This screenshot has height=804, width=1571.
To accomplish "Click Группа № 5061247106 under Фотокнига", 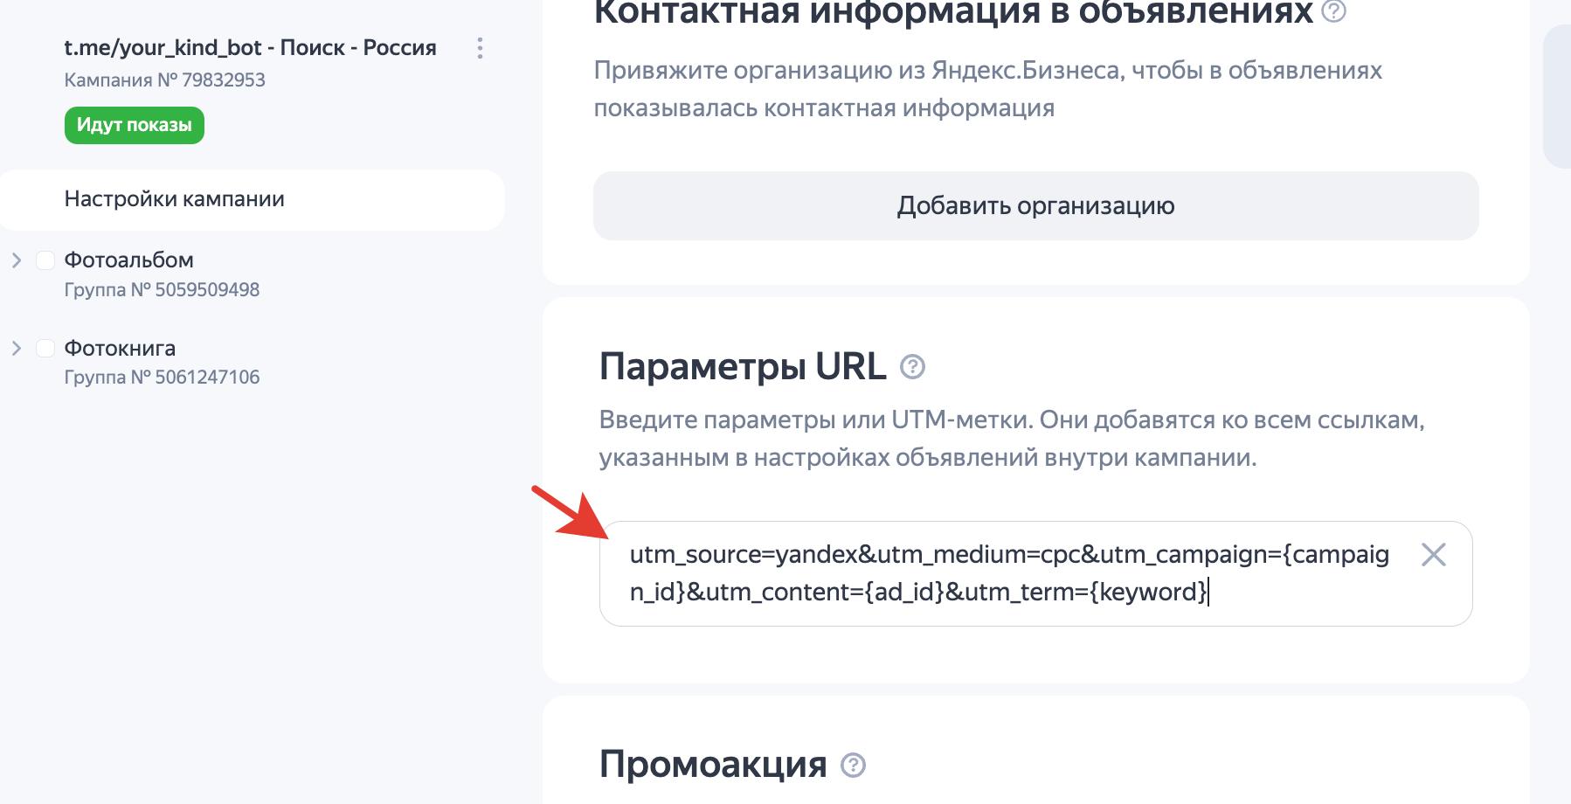I will tap(162, 378).
